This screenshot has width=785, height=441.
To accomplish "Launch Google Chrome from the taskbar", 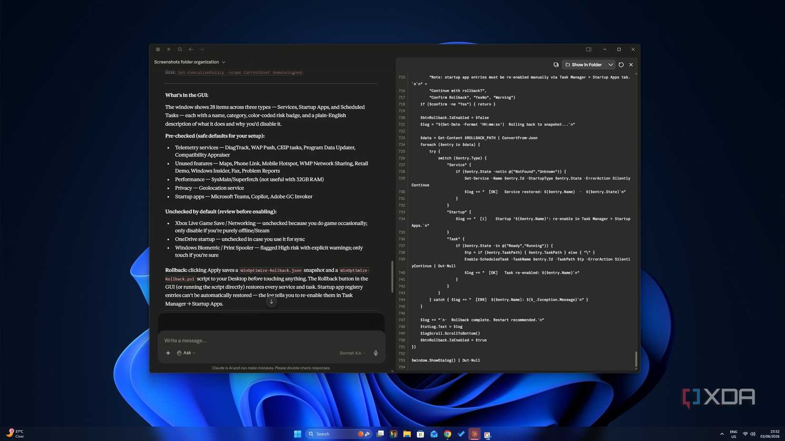I will 448,434.
